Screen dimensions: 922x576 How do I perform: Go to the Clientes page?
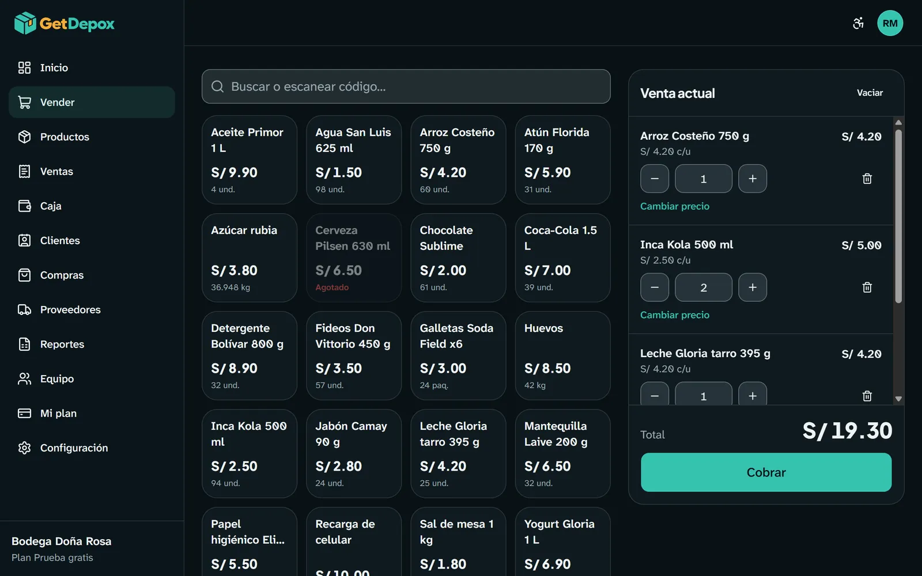coord(92,241)
